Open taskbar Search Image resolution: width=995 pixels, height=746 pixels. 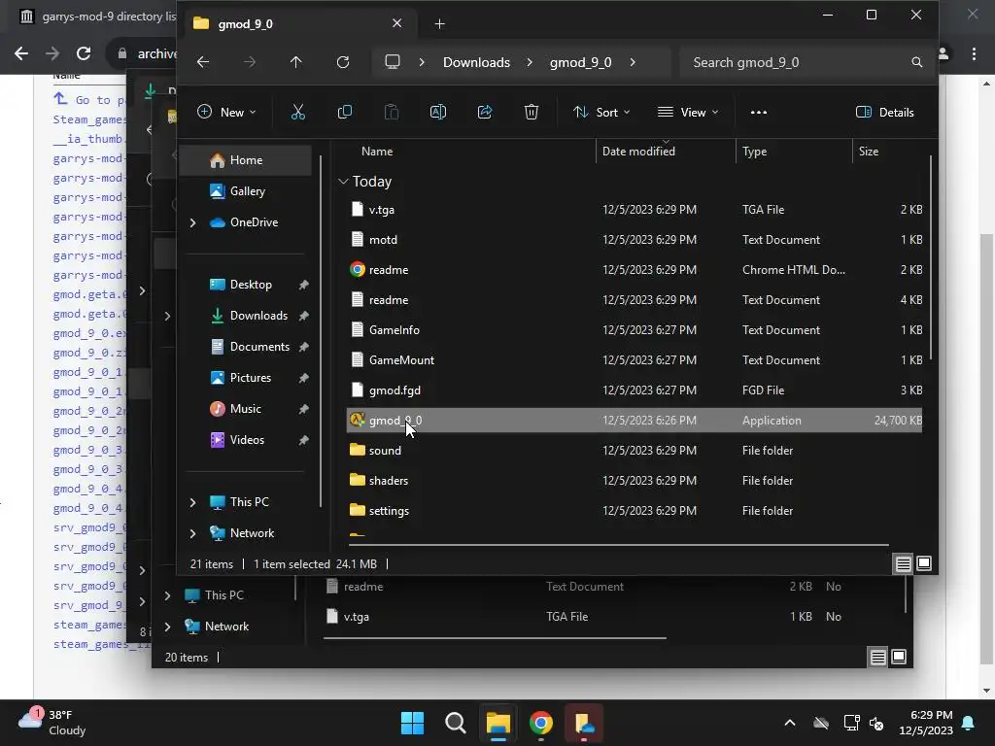(455, 723)
